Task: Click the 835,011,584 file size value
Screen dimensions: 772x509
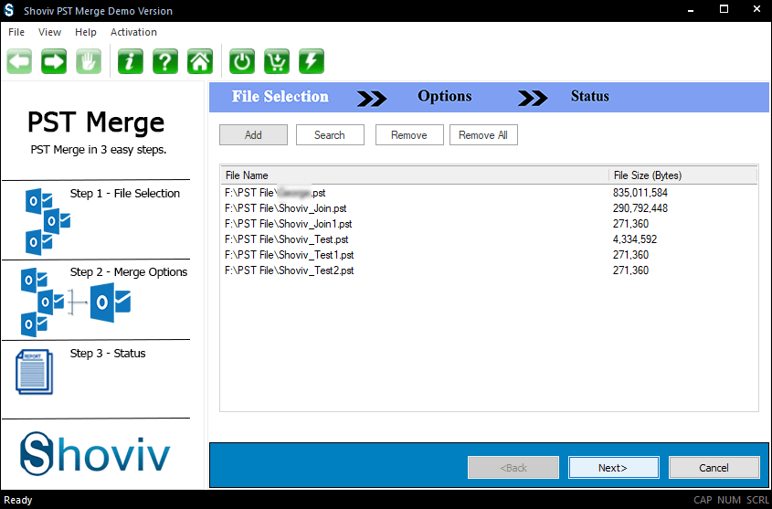Action: (640, 193)
